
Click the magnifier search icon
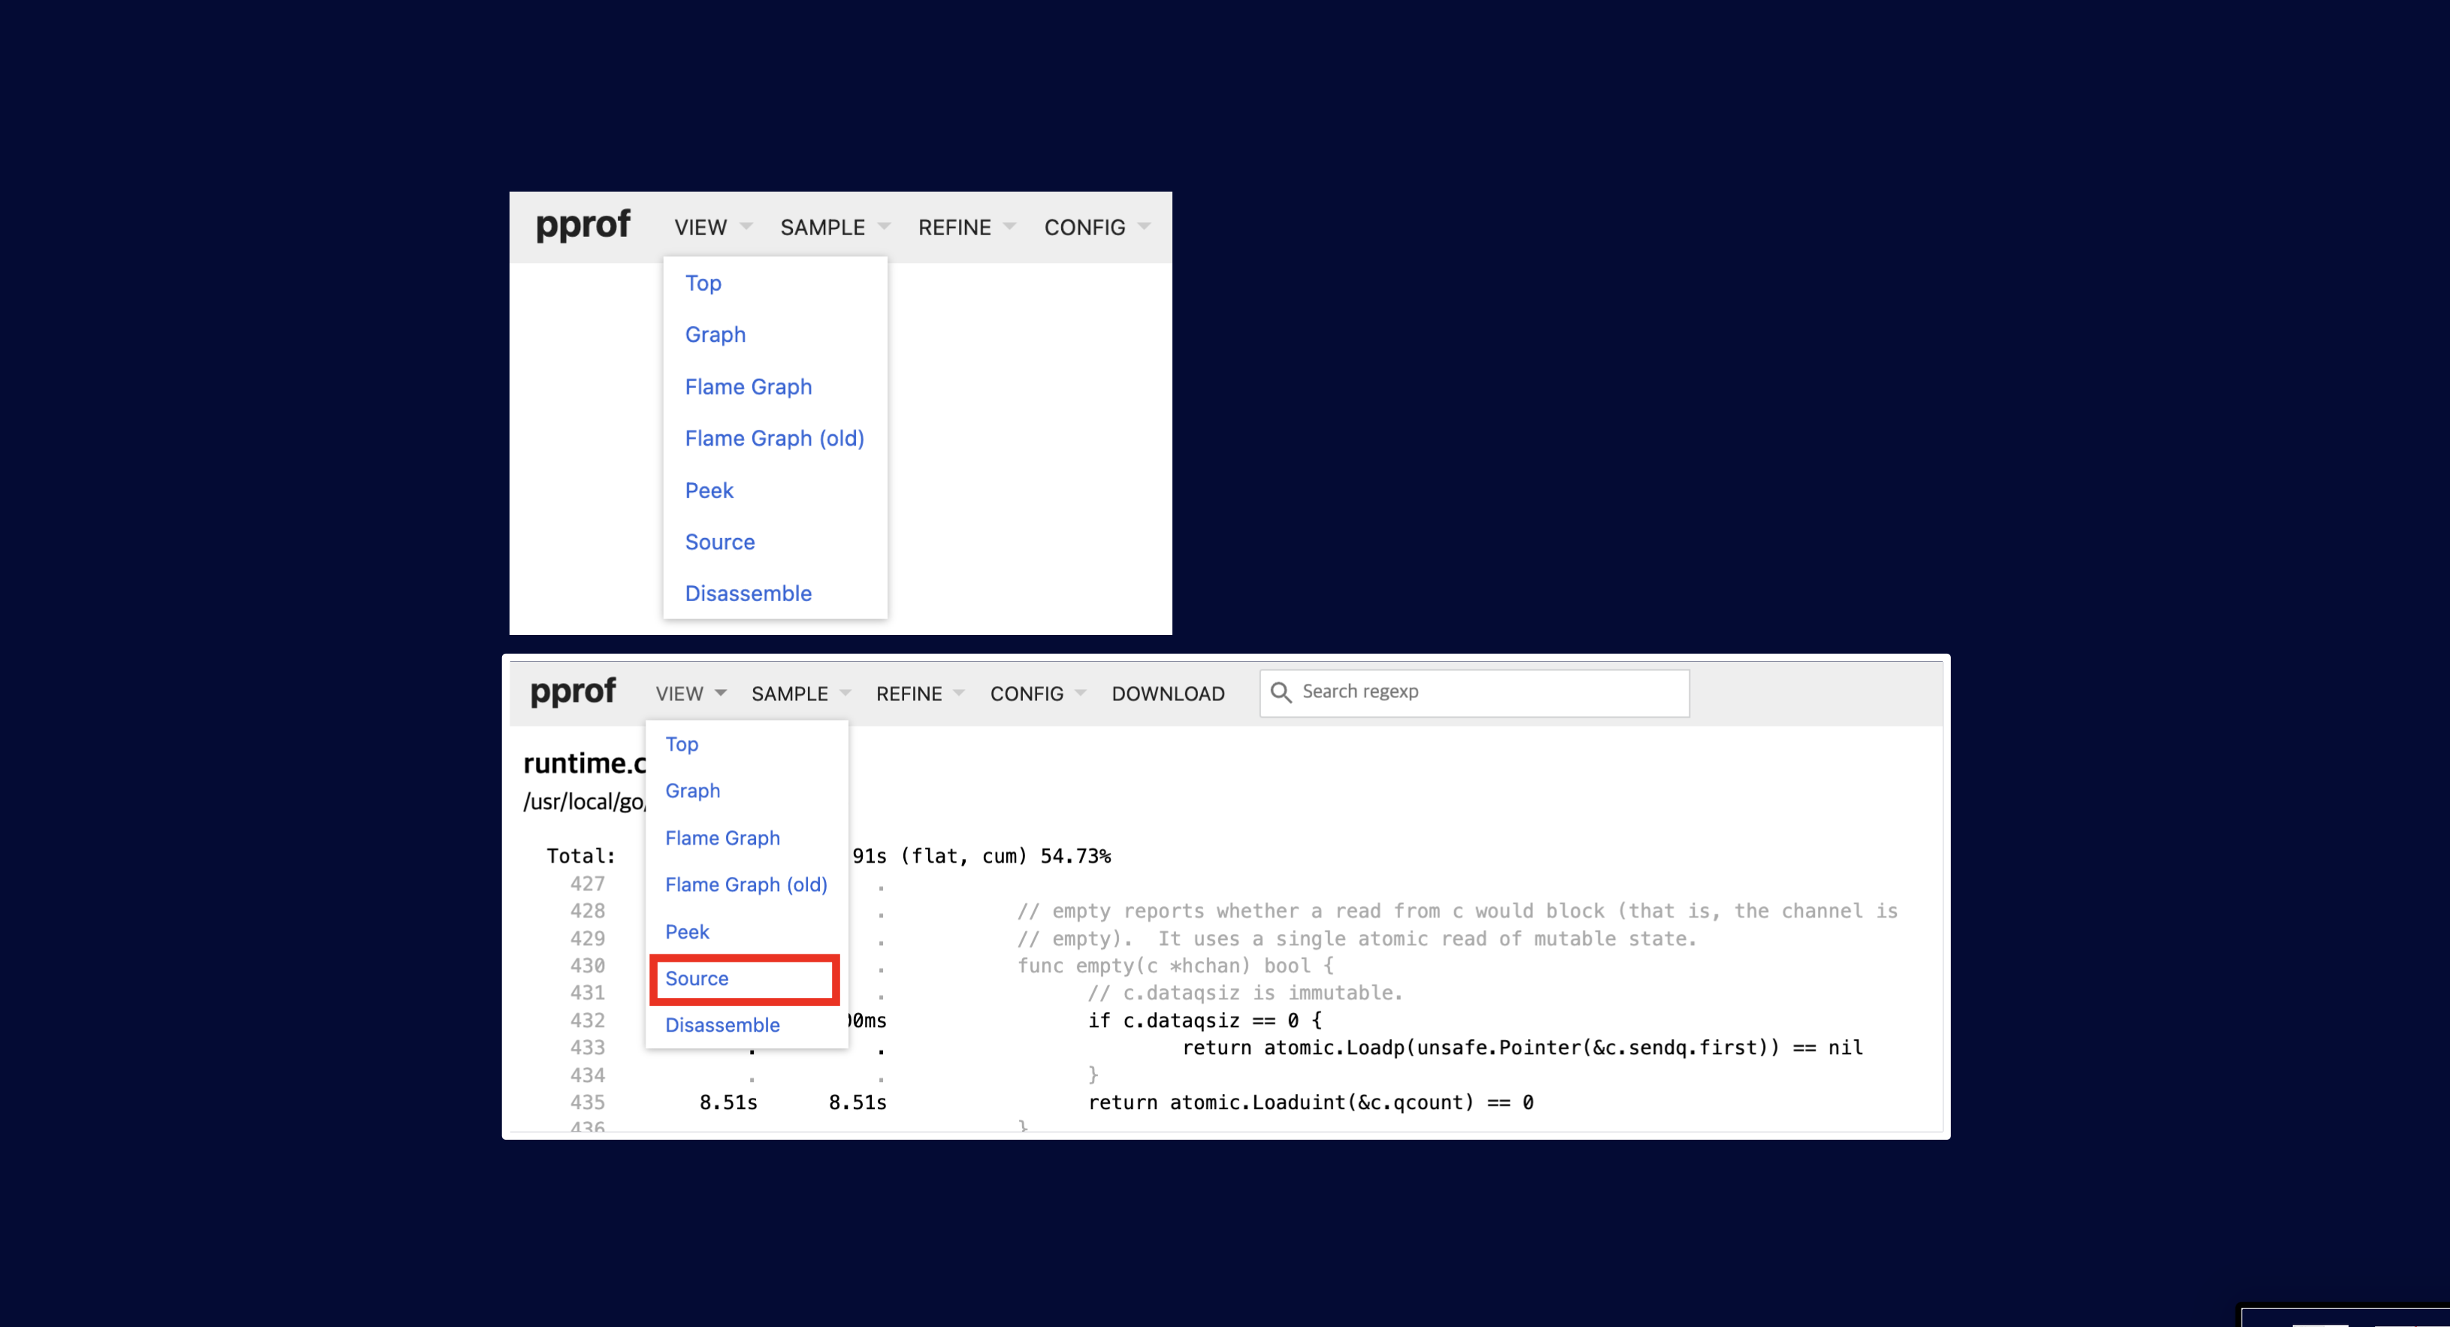(x=1281, y=693)
